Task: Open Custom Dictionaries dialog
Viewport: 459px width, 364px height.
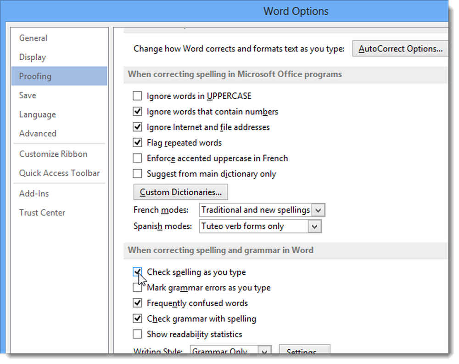Action: [x=180, y=192]
